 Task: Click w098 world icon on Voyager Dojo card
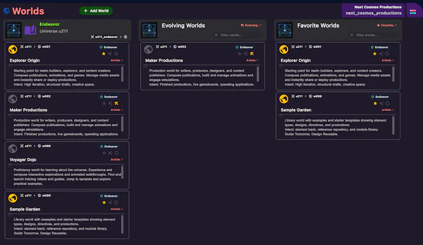(x=39, y=146)
